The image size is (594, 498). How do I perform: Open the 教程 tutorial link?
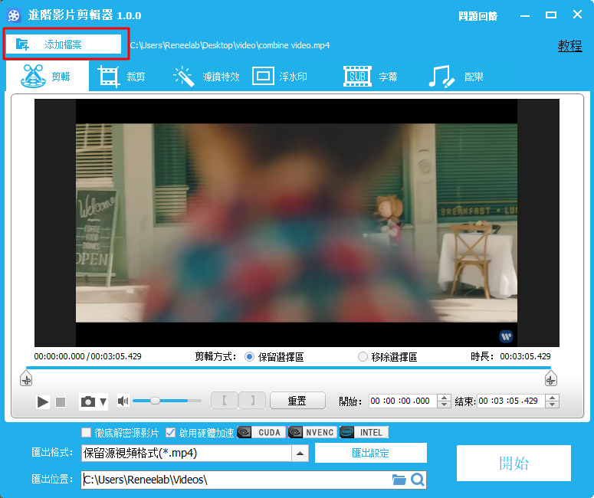(569, 46)
